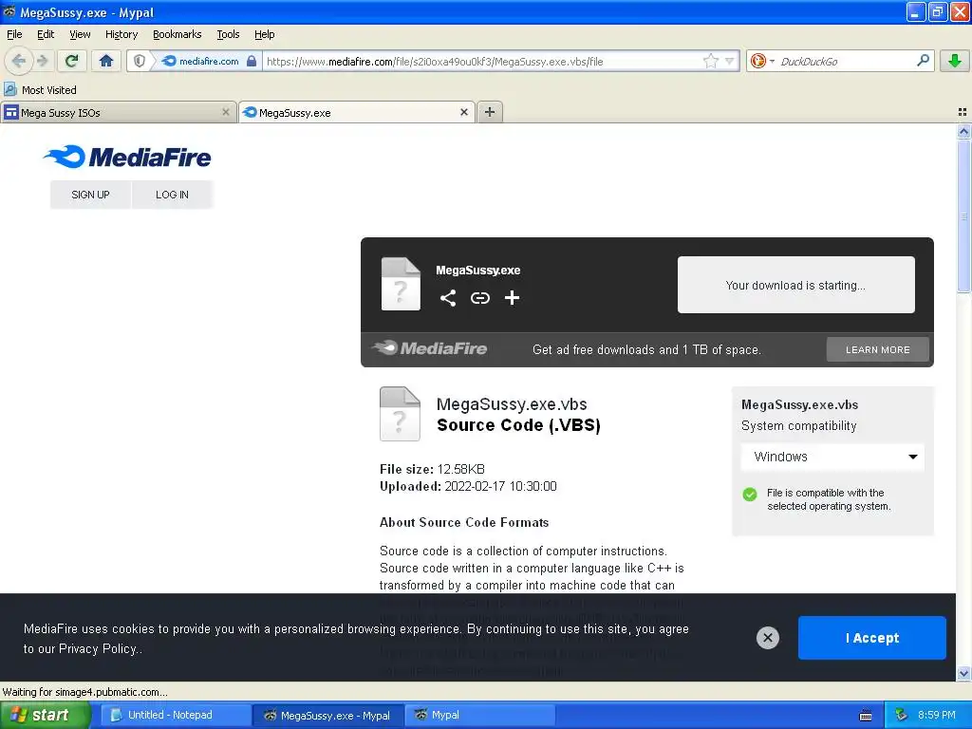Open the File menu
The width and height of the screenshot is (972, 729).
pos(14,34)
